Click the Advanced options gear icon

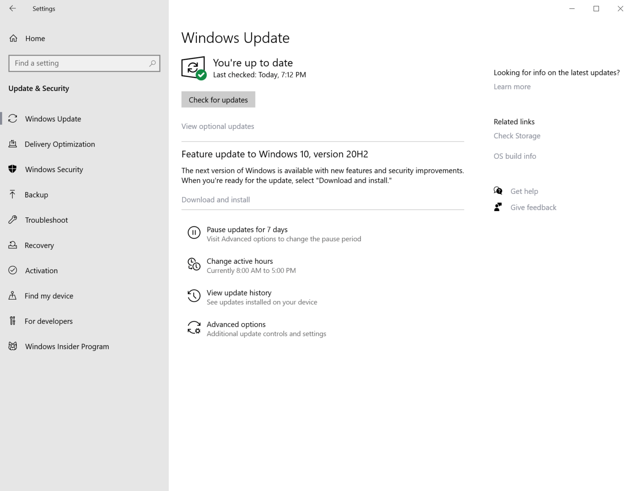[194, 328]
